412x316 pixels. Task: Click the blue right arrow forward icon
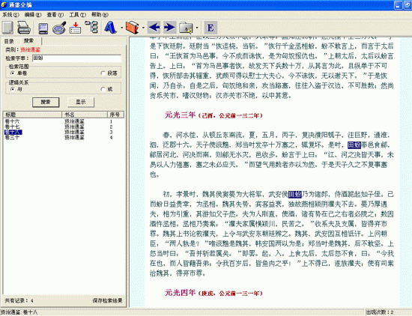point(169,27)
